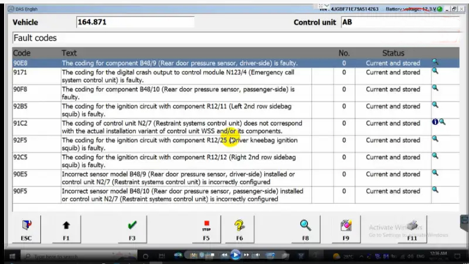Click the green battery status indicator
This screenshot has height=264, width=469.
(x=439, y=9)
